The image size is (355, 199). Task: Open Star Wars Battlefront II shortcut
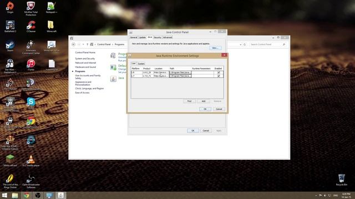[x=10, y=66]
